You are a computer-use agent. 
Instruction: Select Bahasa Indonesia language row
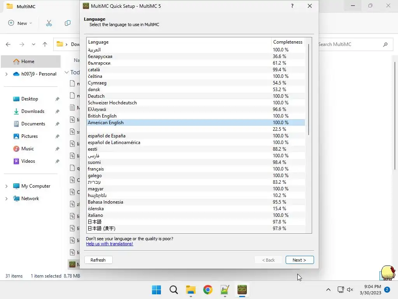click(x=196, y=202)
